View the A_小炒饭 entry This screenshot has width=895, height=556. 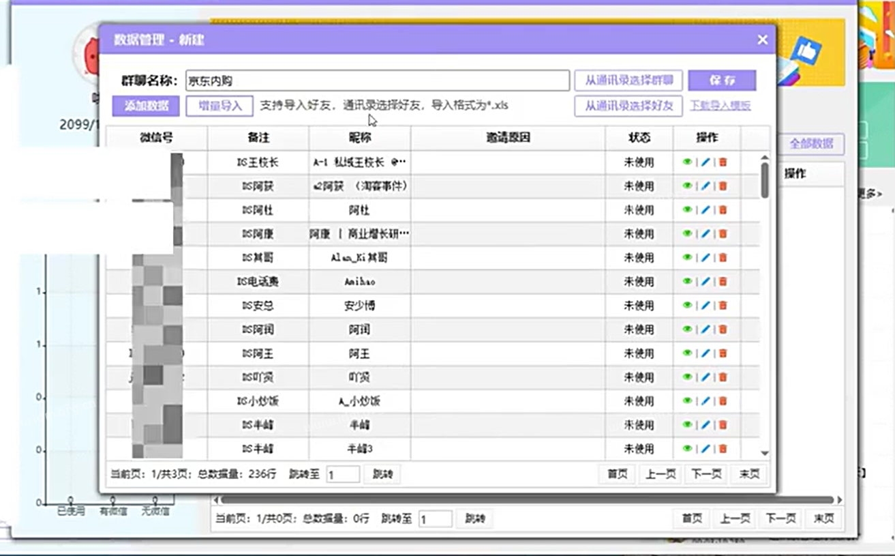[x=687, y=401]
